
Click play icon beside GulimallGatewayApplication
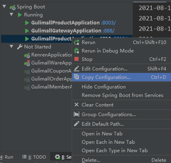click(27, 31)
